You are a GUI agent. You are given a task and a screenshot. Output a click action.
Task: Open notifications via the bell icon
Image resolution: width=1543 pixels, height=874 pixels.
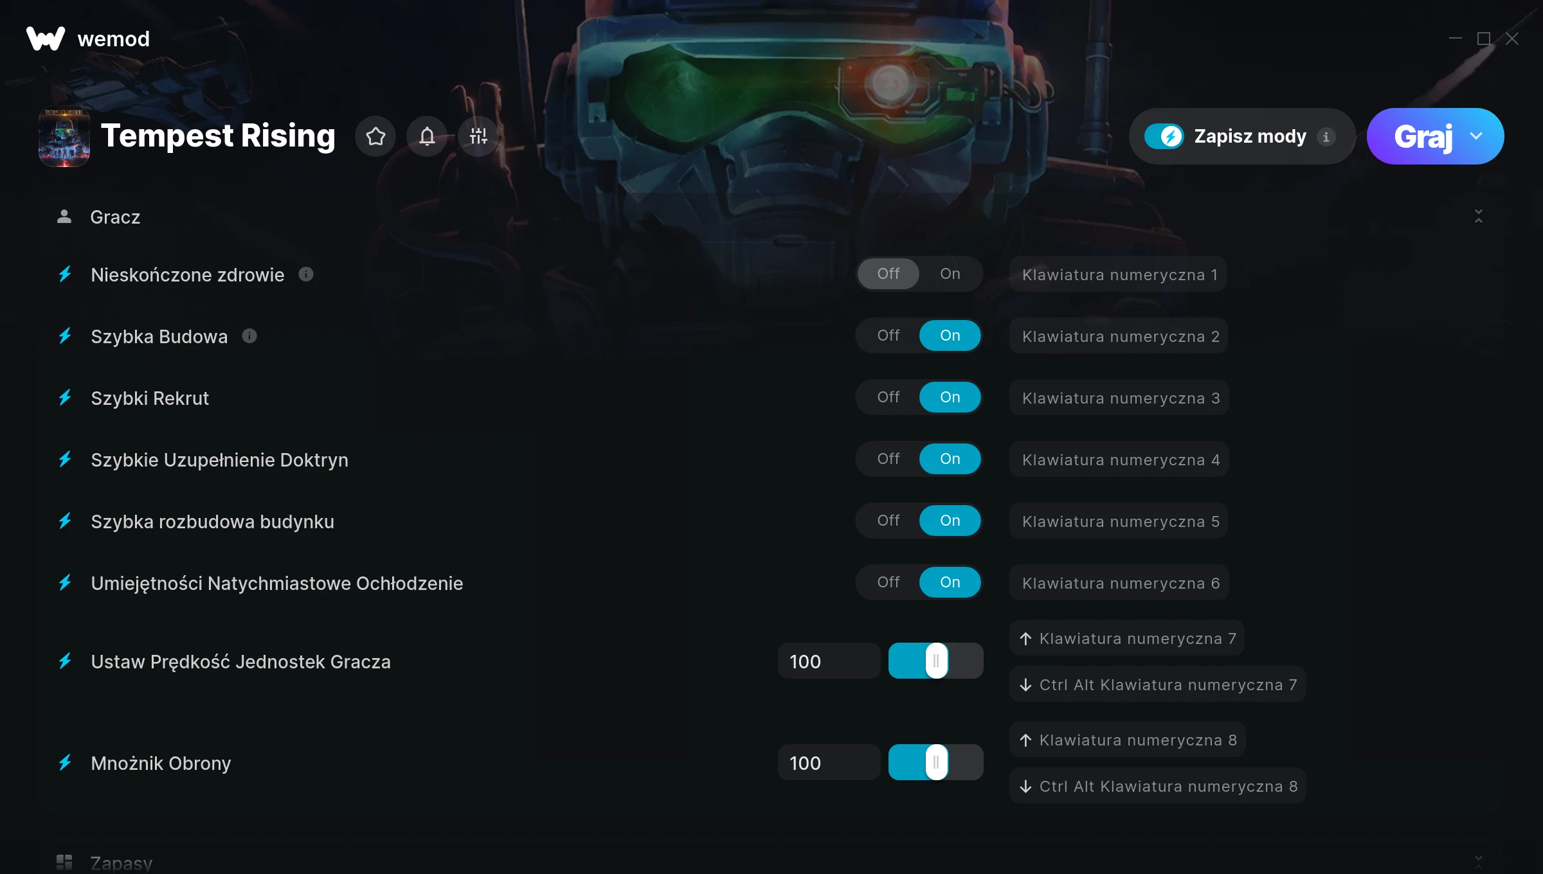427,136
